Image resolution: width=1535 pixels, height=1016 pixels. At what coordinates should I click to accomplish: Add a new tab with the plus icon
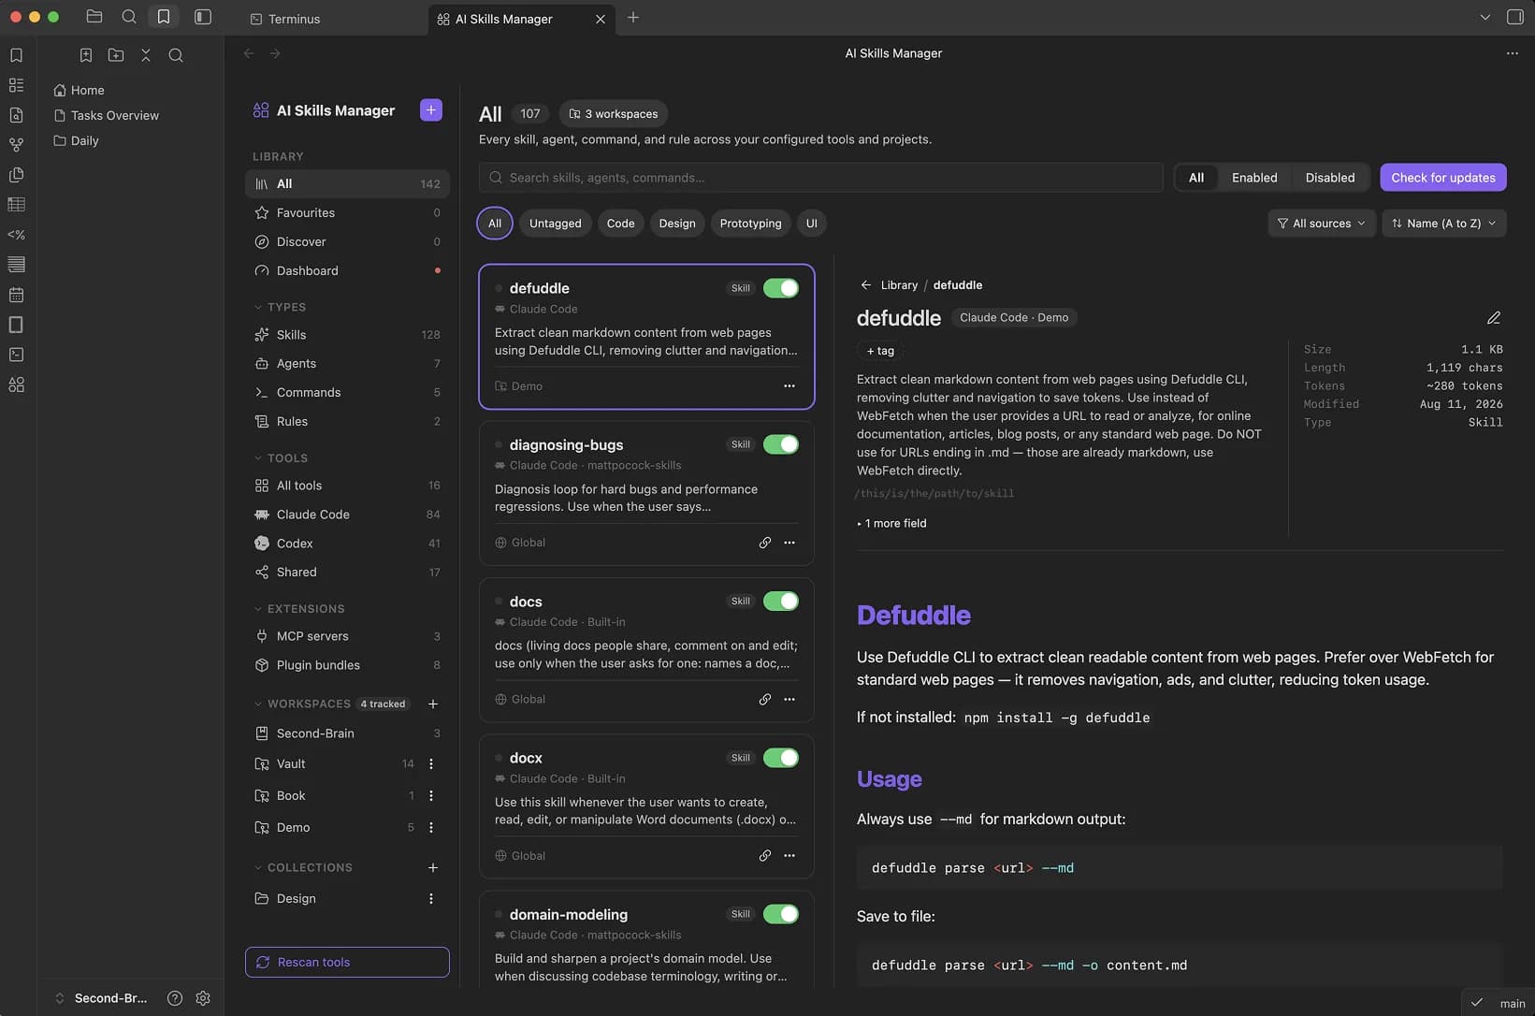click(x=633, y=17)
